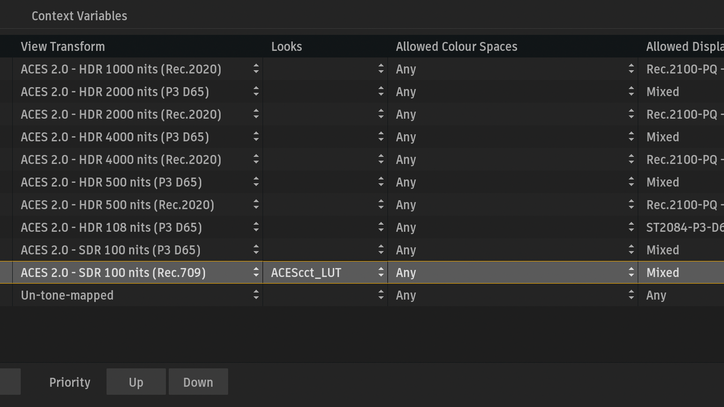The width and height of the screenshot is (724, 407).
Task: Open View Transform dropdown for HDR 500 nits (Rec.2020)
Action: point(256,205)
